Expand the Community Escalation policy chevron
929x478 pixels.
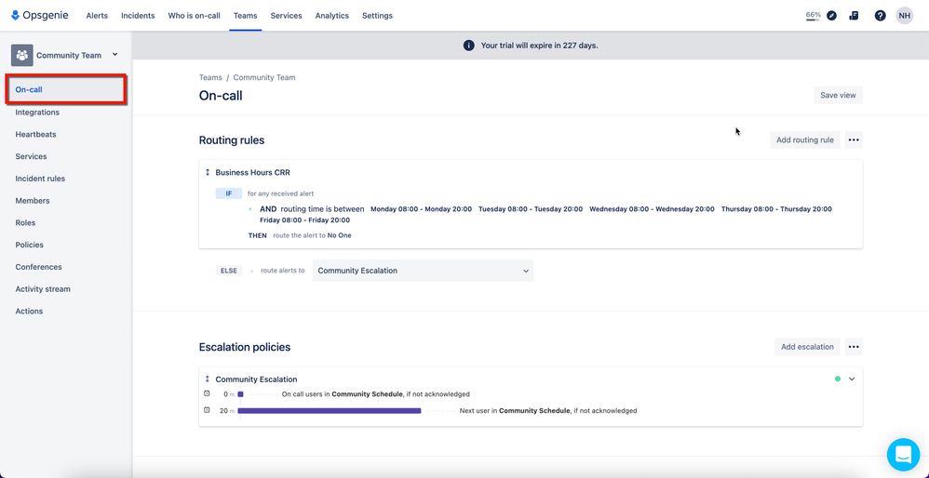point(852,379)
